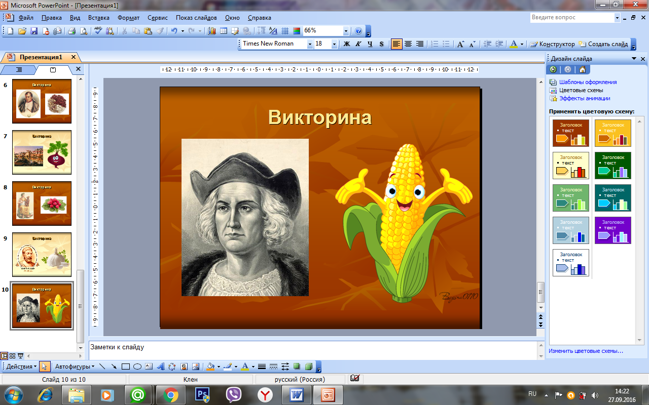
Task: Toggle Underline (Ч) formatting
Action: (370, 44)
